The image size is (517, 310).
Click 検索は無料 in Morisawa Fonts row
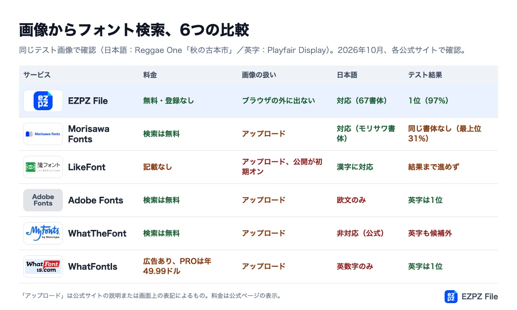coord(162,134)
